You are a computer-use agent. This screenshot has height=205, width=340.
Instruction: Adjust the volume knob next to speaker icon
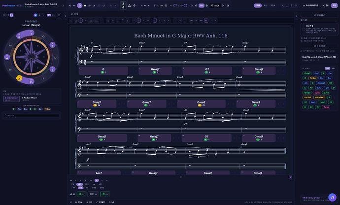pyautogui.click(x=175, y=5)
